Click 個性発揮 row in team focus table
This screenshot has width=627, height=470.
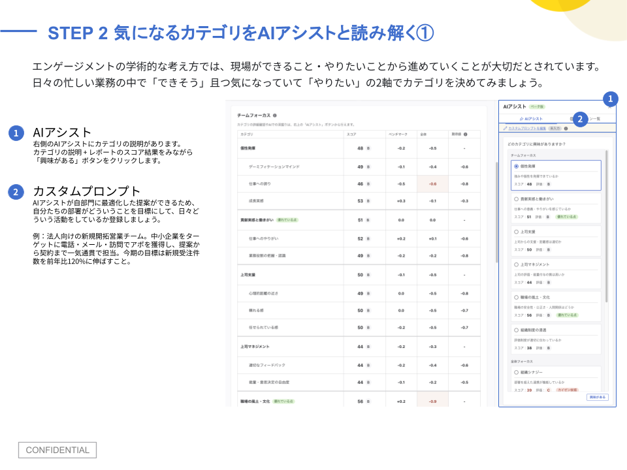(359, 148)
